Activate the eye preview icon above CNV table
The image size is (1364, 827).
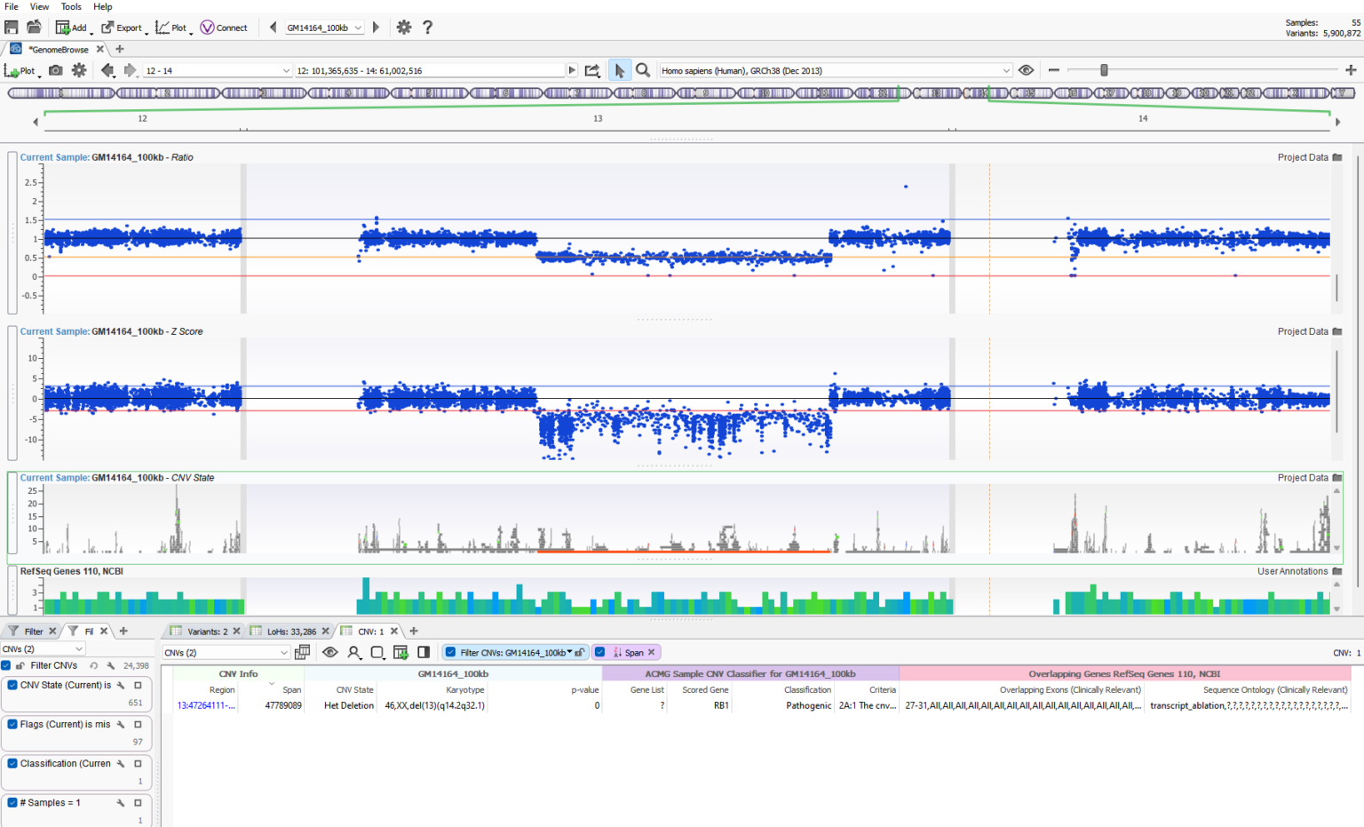pos(330,651)
